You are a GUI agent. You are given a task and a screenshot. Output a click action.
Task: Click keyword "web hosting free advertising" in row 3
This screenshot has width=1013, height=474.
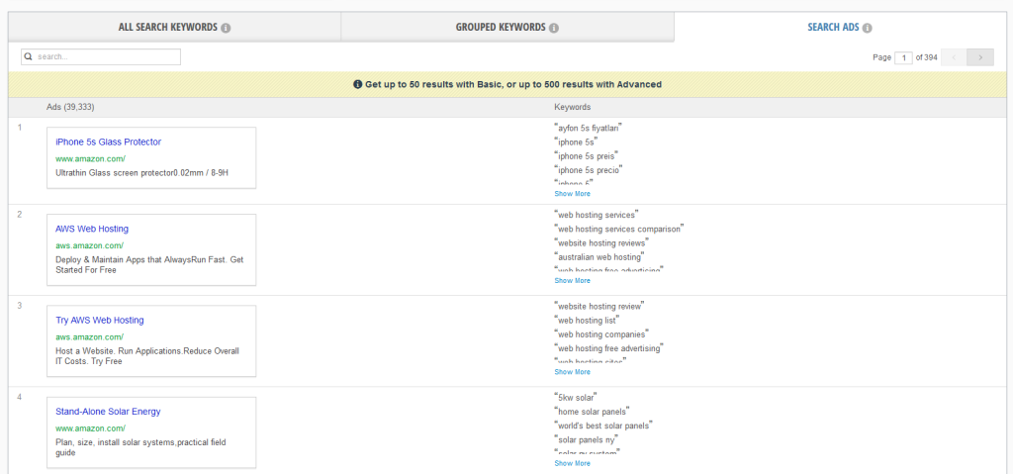[x=609, y=348]
